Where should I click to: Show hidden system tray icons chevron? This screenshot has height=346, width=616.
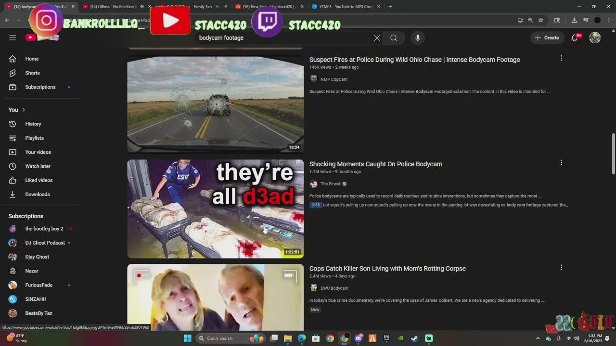pos(538,338)
